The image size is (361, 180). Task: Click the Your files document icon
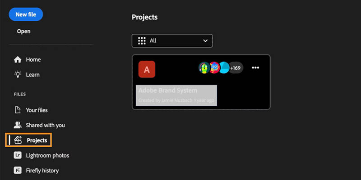tap(18, 110)
